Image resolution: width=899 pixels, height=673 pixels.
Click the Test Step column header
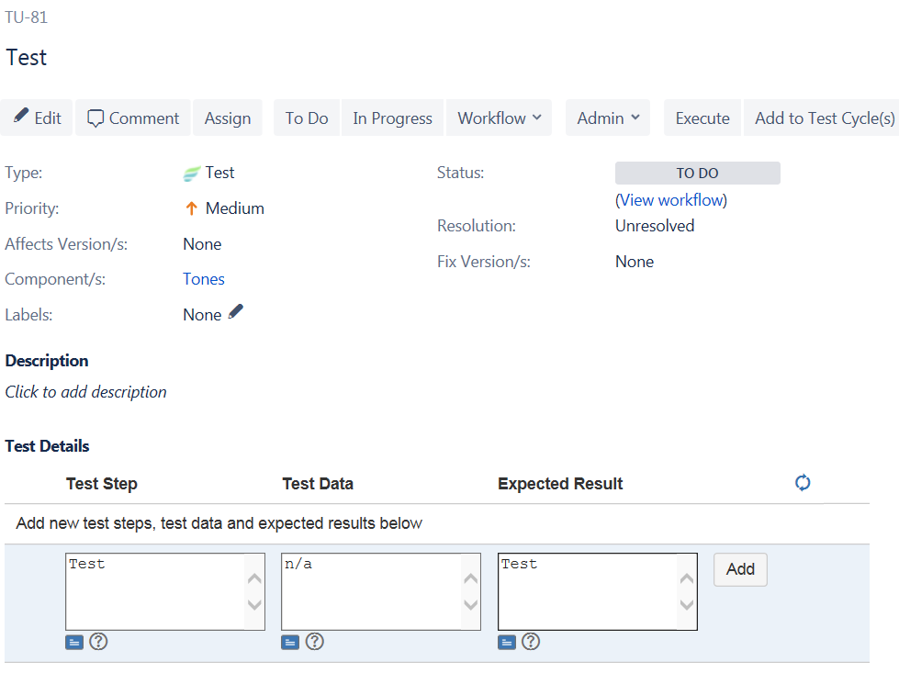click(x=102, y=483)
